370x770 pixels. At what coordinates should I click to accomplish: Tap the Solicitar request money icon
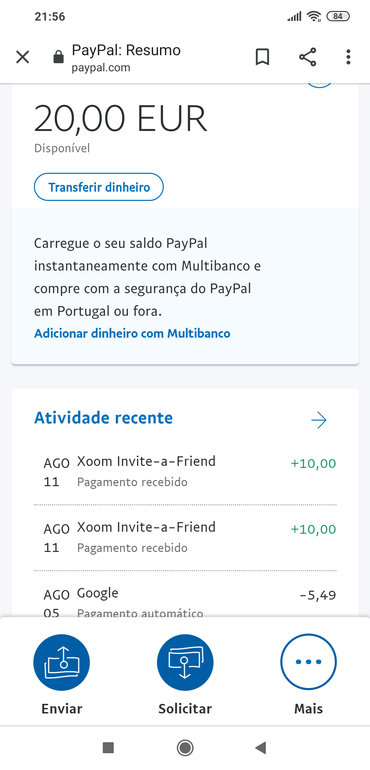click(x=185, y=662)
